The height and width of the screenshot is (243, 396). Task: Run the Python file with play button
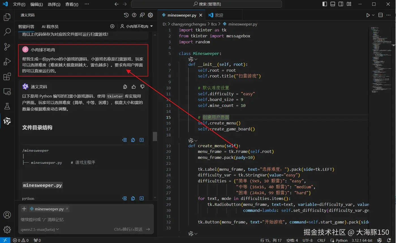point(368,15)
